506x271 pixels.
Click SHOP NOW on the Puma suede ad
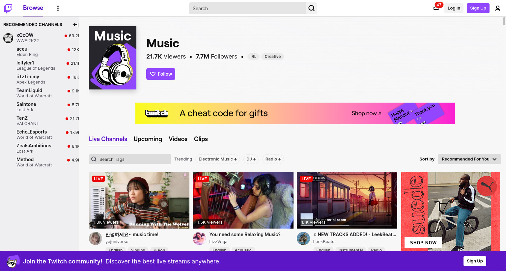point(423,242)
